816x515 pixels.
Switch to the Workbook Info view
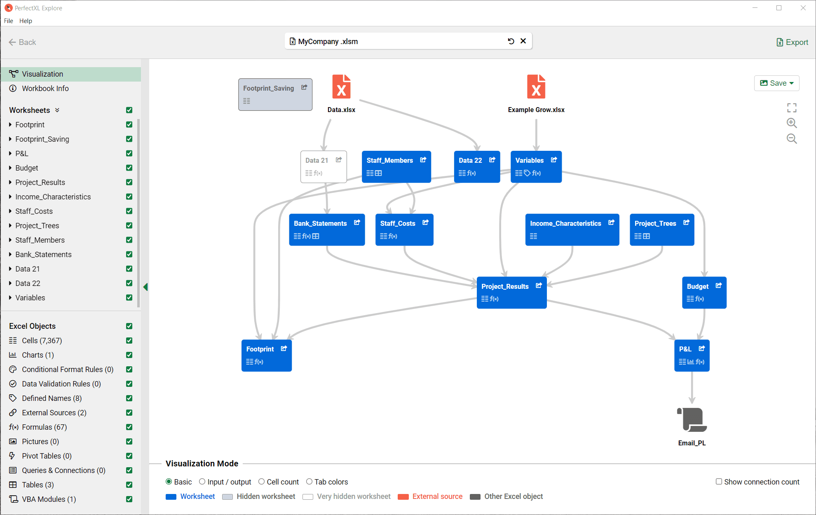click(x=45, y=89)
